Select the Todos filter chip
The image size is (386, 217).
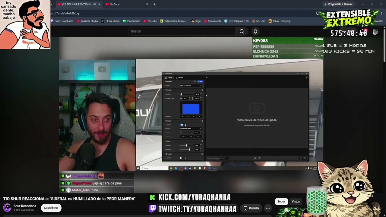tap(281, 202)
